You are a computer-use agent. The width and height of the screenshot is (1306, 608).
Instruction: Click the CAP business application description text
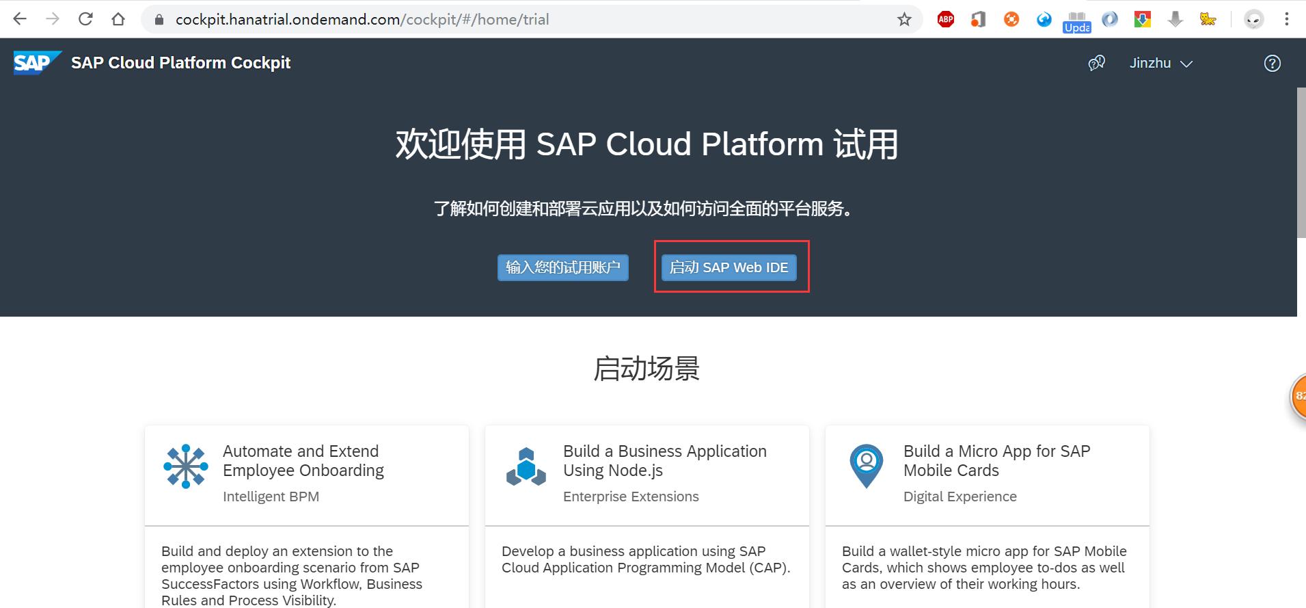[x=646, y=559]
